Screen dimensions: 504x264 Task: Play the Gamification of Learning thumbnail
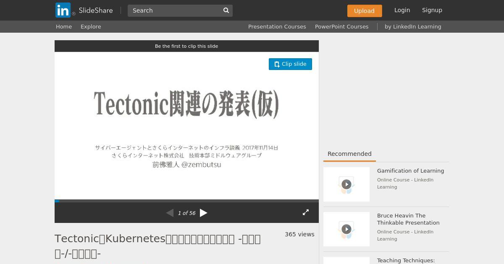click(346, 184)
